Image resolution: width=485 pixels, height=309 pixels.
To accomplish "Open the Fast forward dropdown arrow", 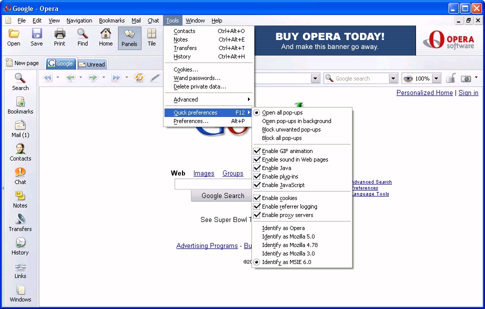I will (126, 77).
